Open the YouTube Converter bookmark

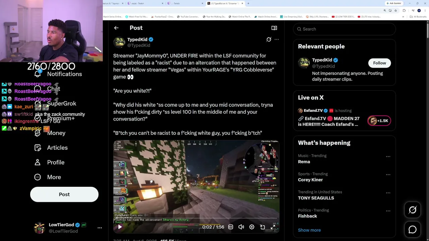click(188, 17)
